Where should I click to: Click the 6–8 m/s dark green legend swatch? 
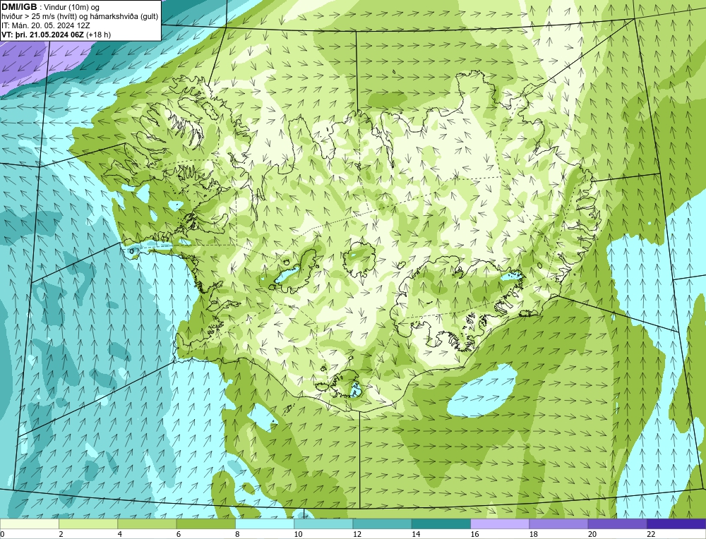coord(205,523)
